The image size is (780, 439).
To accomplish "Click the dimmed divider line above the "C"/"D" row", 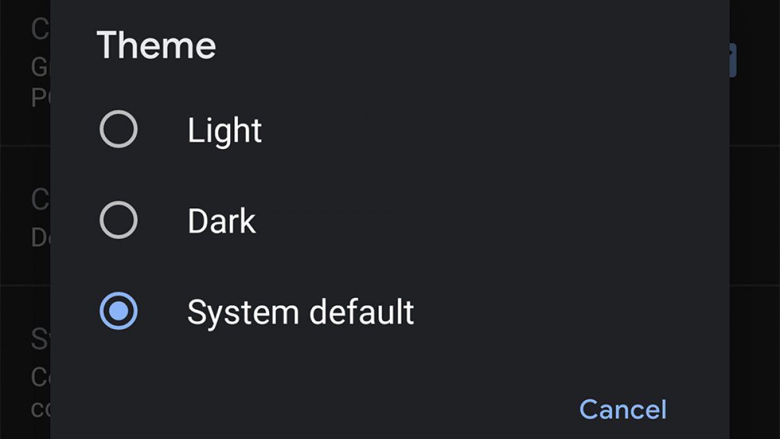I will (26, 146).
